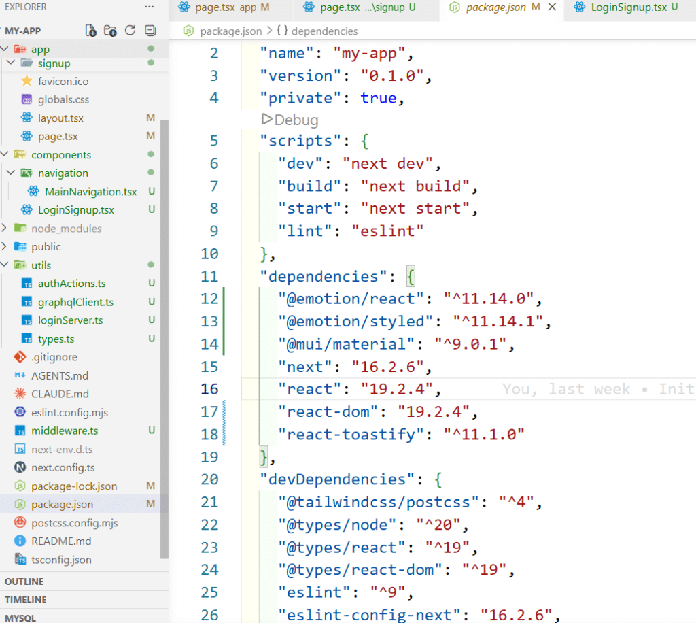
Task: Open AGENTS.md file
Action: [60, 375]
